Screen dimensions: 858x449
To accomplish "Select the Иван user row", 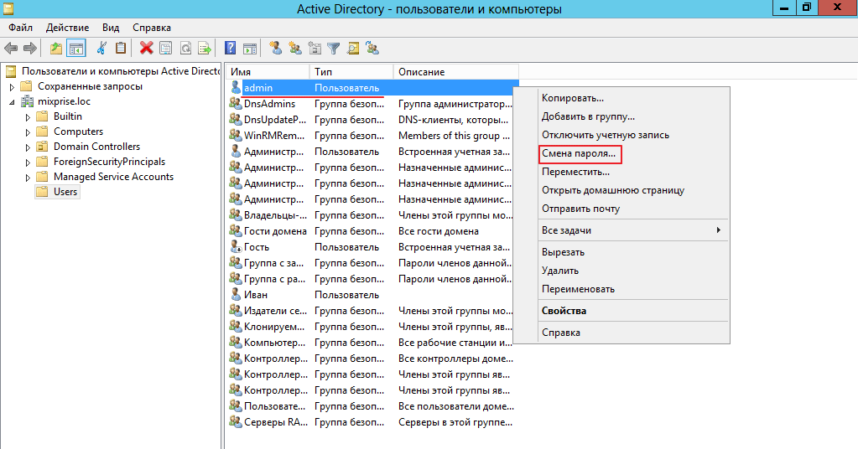I will 257,295.
